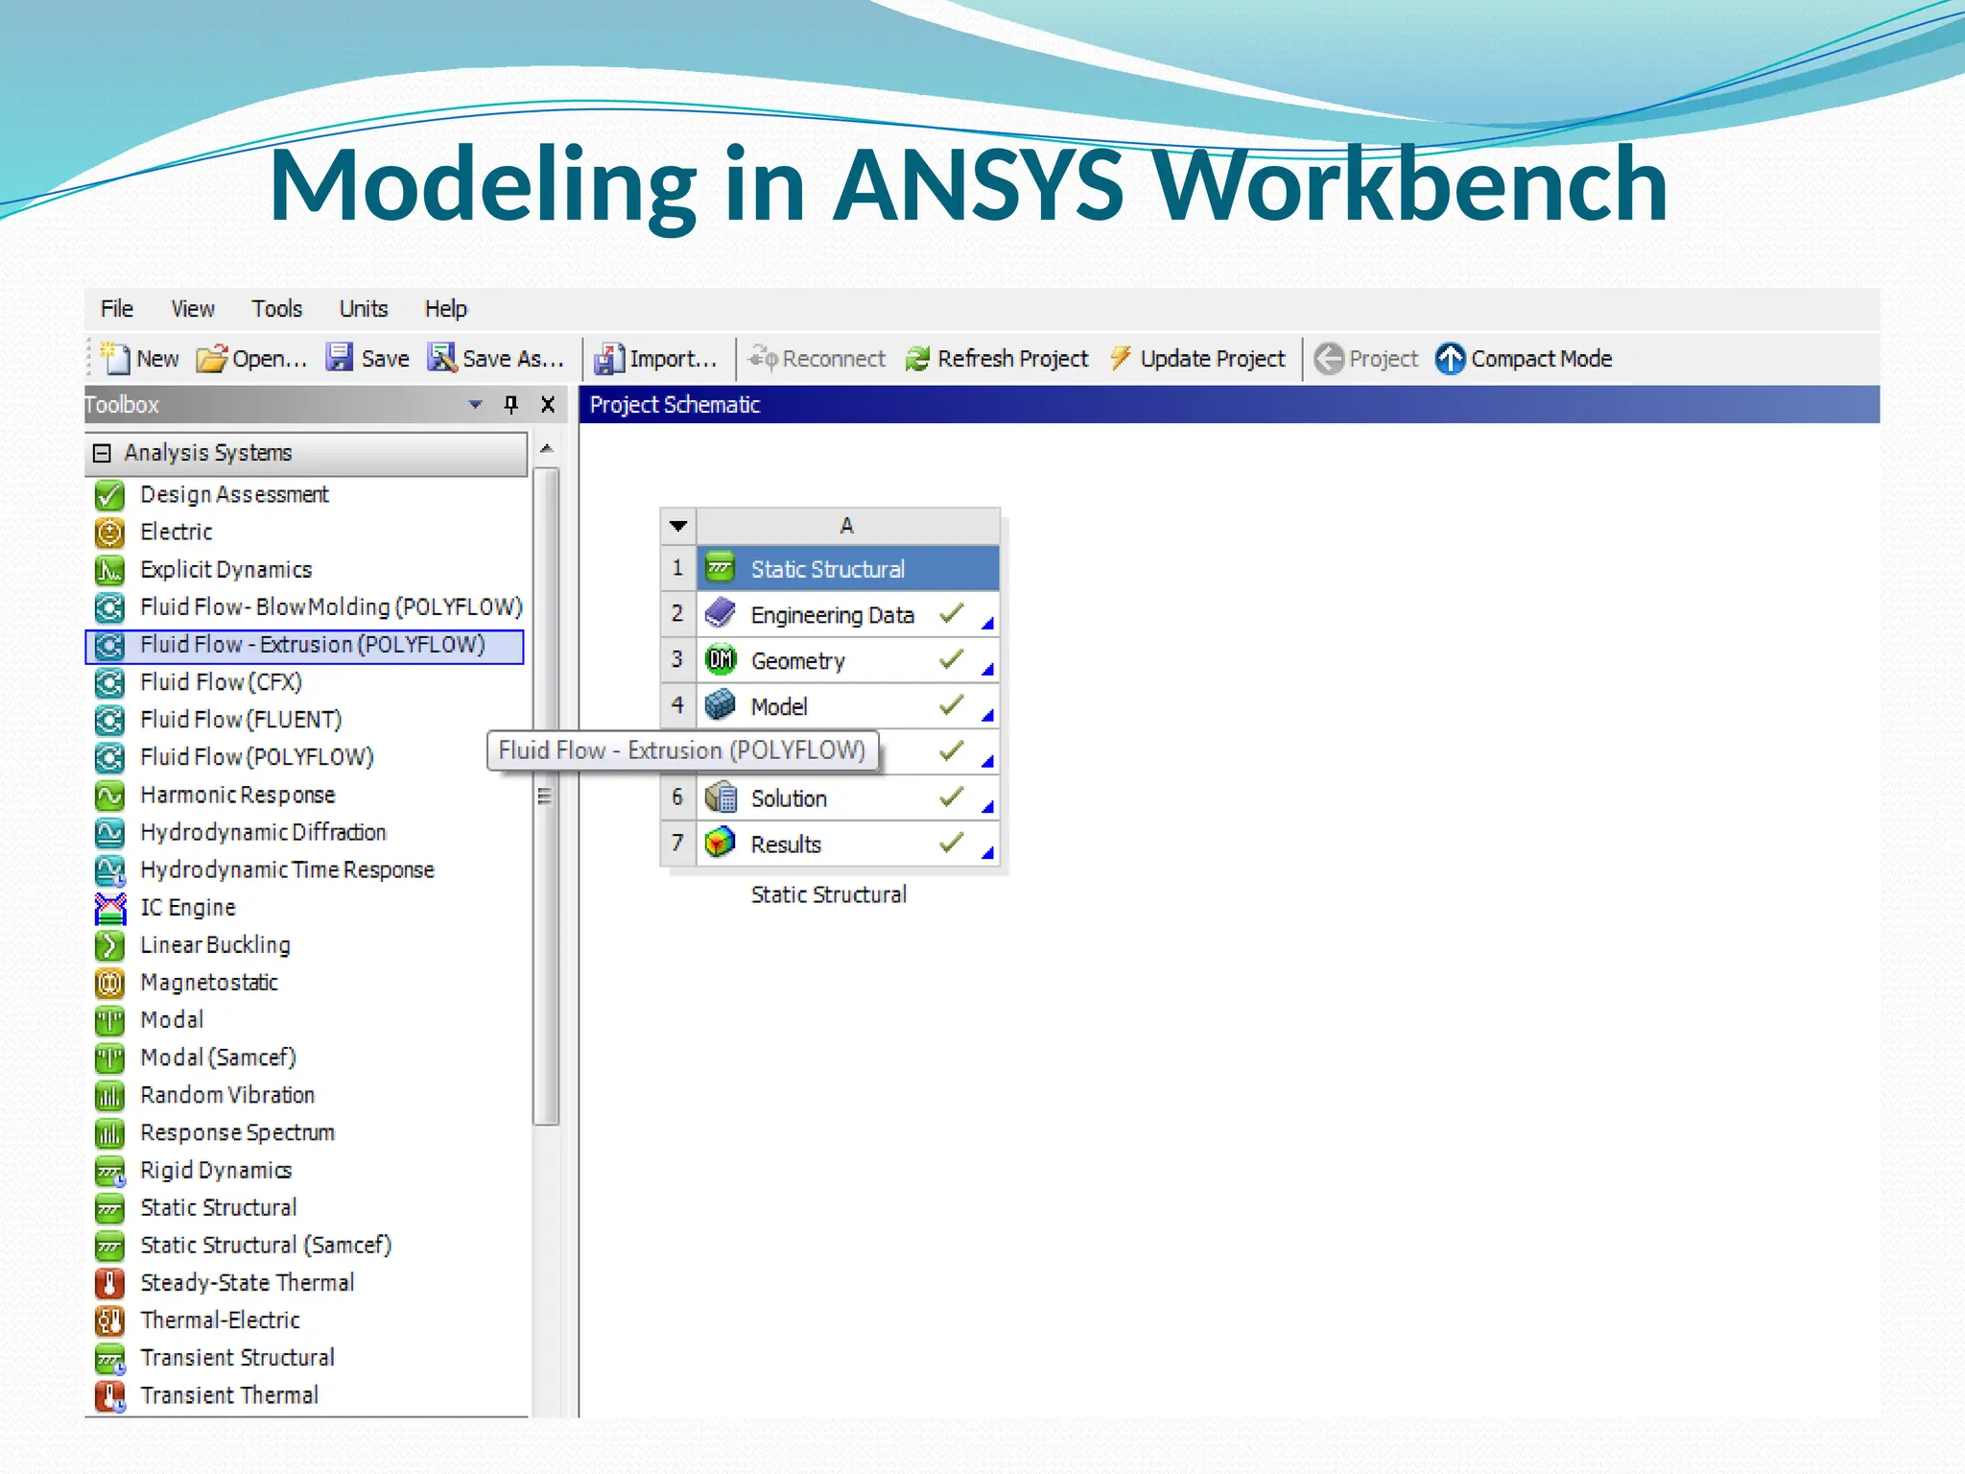
Task: Click the Save As... button label
Action: pos(513,358)
